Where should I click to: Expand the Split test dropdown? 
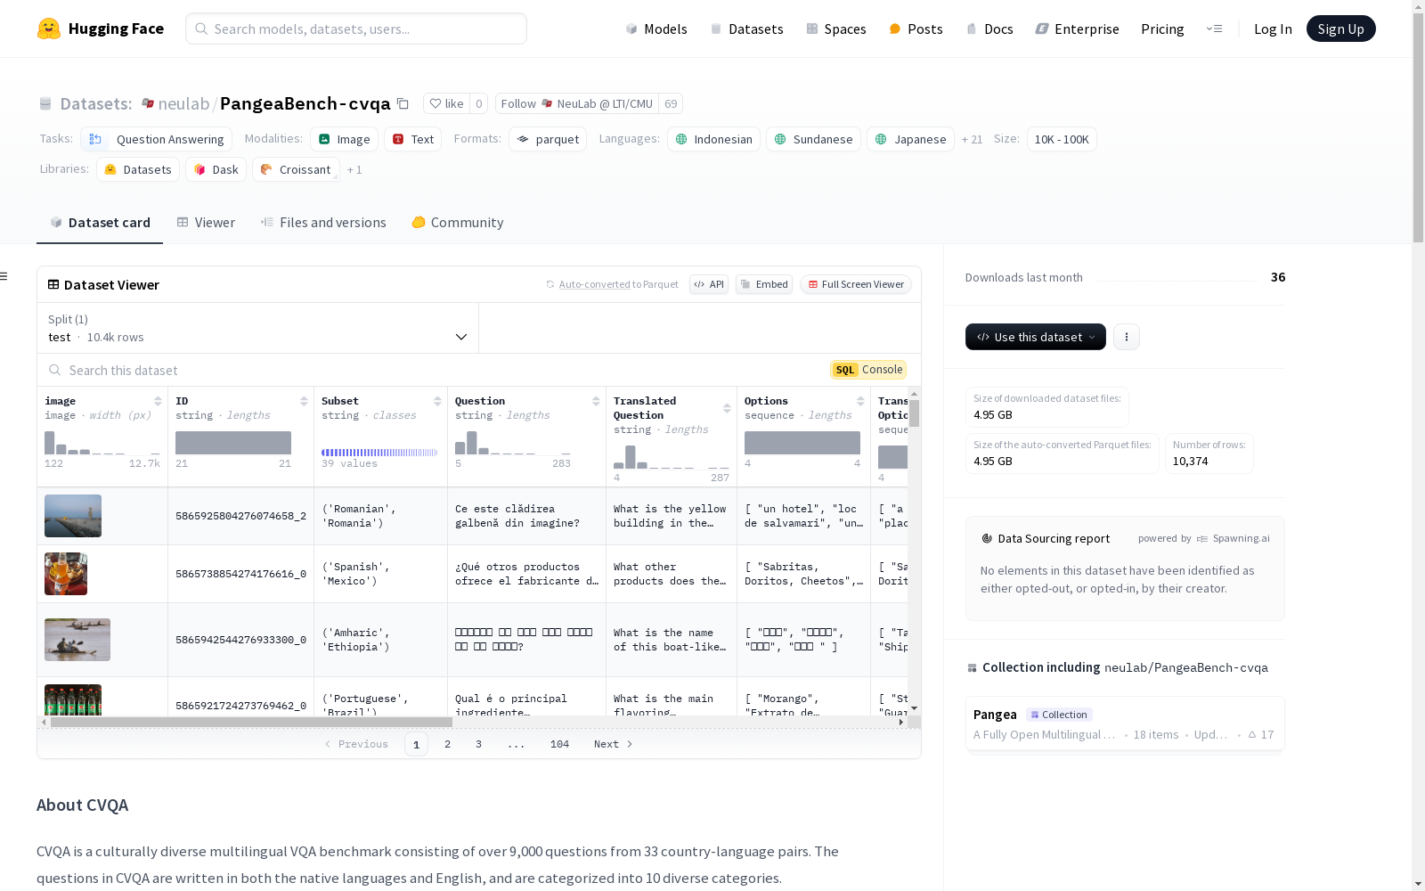257,328
